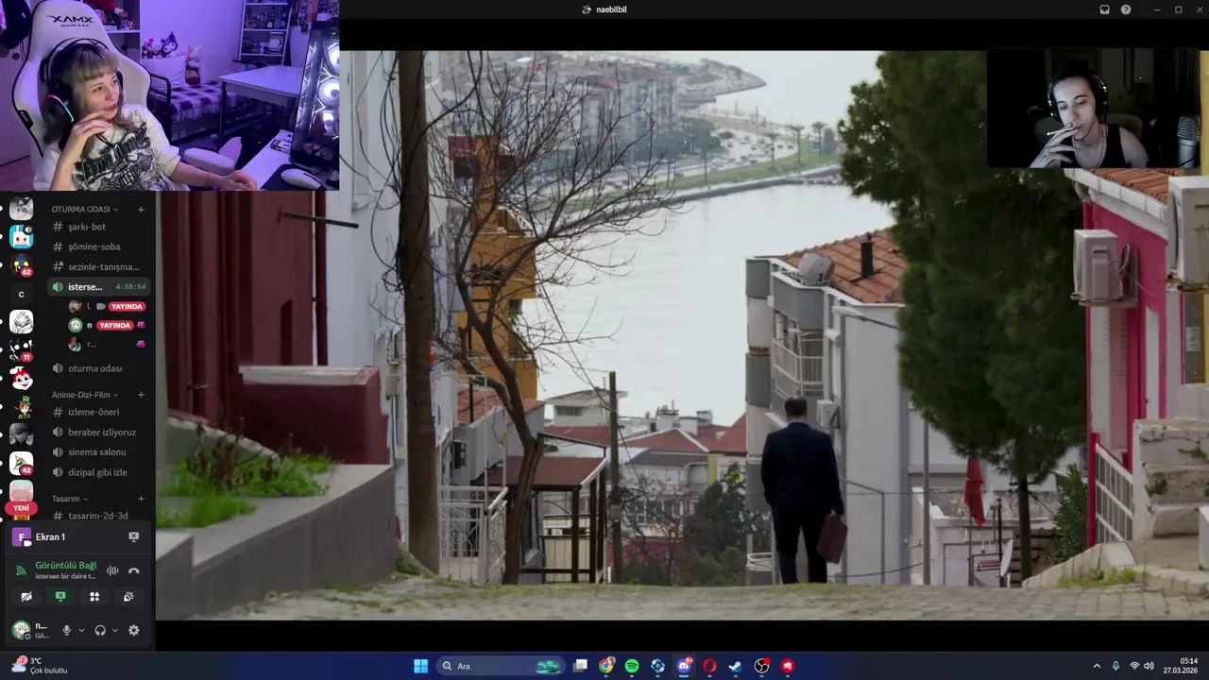Open the soundboard button
The height and width of the screenshot is (680, 1209).
point(128,597)
